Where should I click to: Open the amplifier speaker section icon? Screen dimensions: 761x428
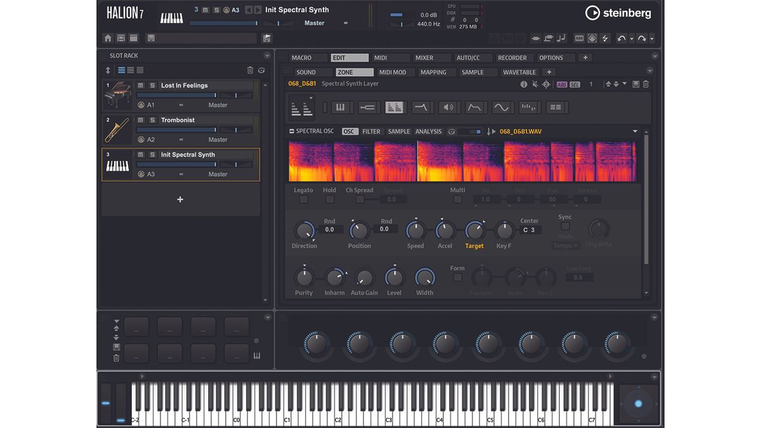coord(448,108)
